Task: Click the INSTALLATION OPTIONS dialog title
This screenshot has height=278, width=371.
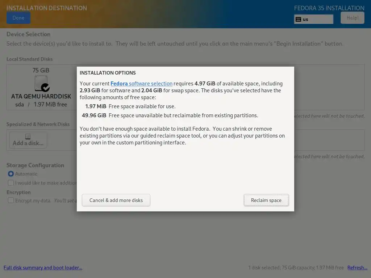Action: 108,73
